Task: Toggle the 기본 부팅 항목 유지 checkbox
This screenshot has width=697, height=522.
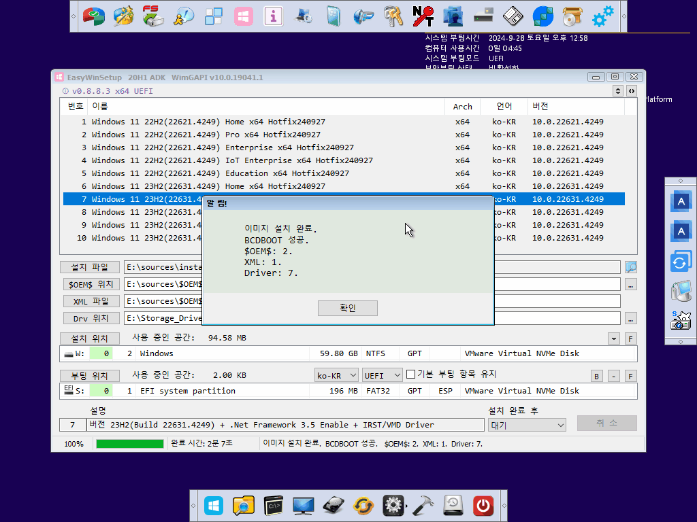Action: pyautogui.click(x=410, y=375)
